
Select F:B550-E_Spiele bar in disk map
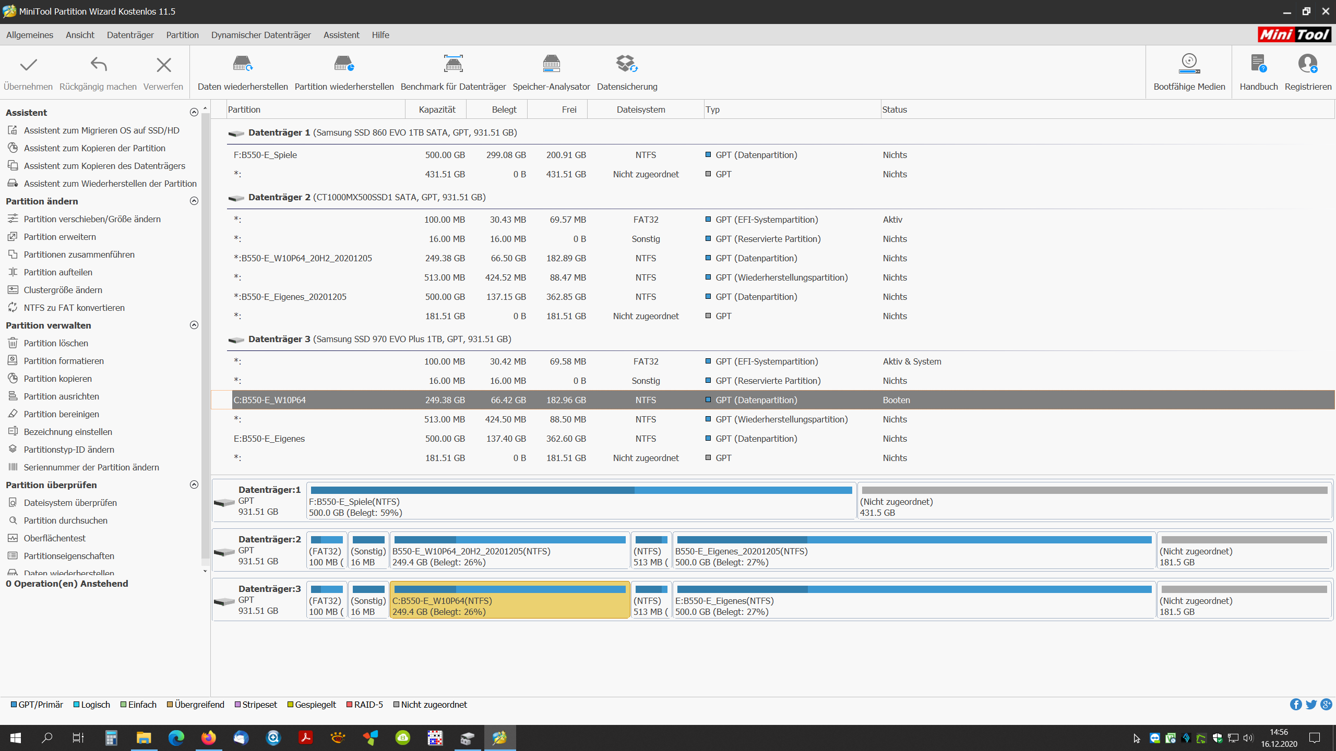[x=581, y=501]
